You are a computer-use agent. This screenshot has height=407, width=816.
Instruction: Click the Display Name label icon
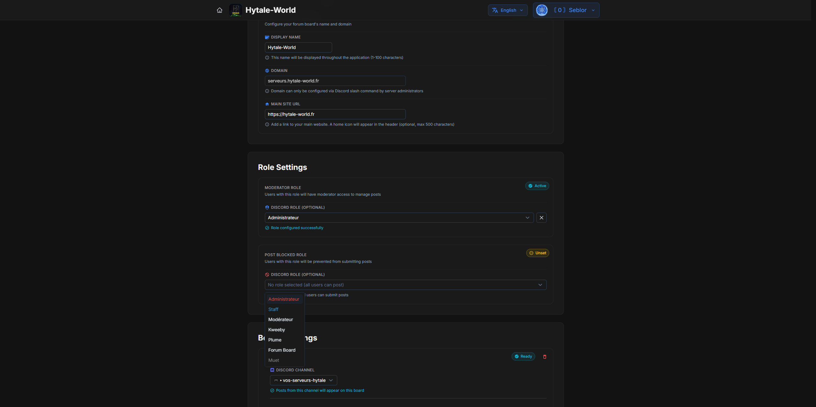[267, 37]
